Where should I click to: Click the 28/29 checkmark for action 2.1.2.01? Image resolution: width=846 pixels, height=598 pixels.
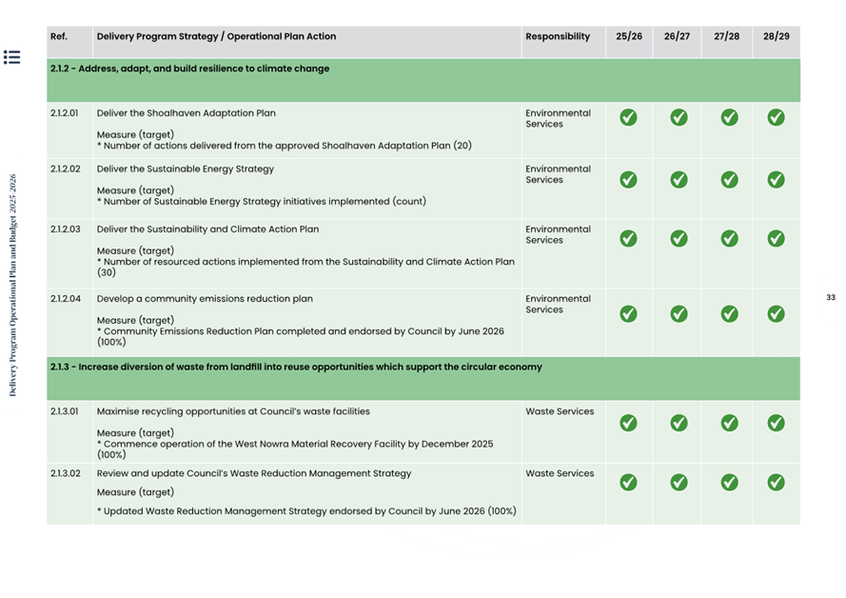point(776,118)
